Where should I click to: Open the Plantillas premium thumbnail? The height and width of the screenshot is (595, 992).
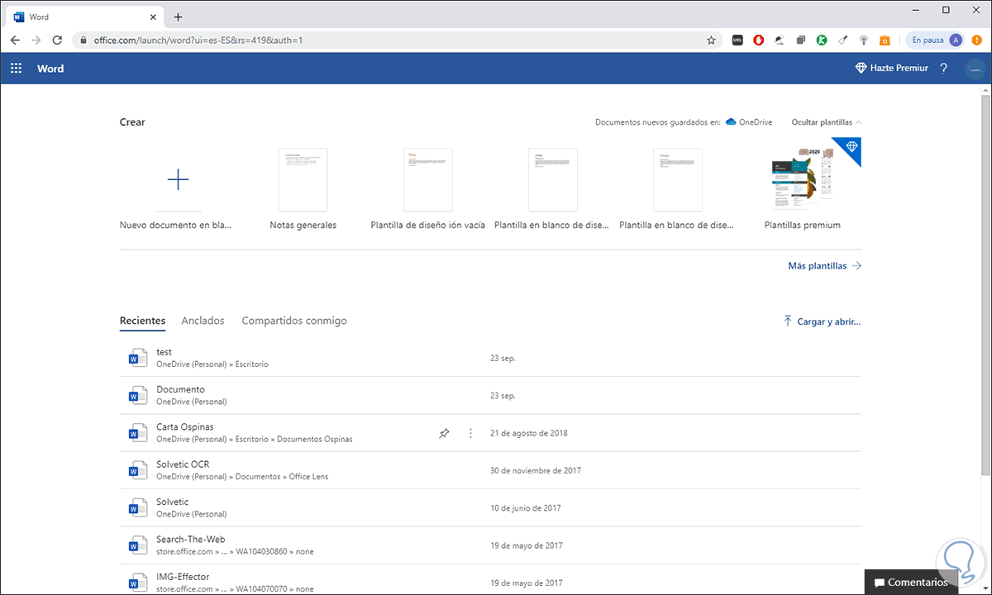click(x=802, y=179)
